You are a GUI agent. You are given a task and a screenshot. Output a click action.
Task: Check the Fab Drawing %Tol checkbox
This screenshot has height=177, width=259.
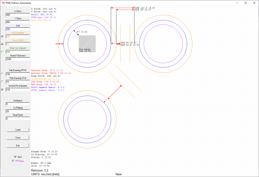coord(3,82)
